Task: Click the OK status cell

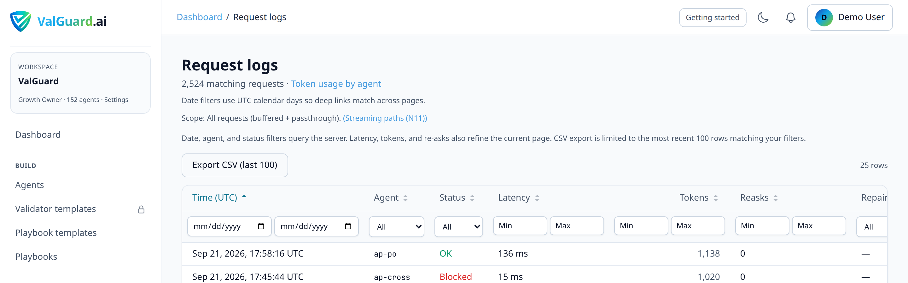Action: click(445, 253)
